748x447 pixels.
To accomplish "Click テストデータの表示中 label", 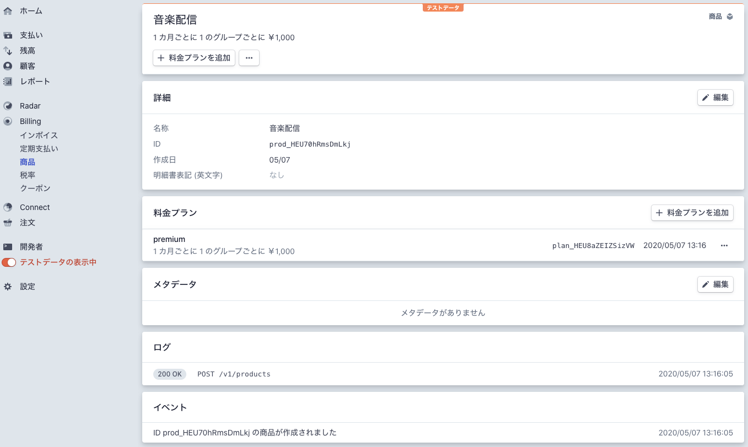I will (58, 262).
